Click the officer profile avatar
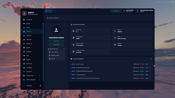The width and height of the screenshot is (175, 98). click(56, 30)
